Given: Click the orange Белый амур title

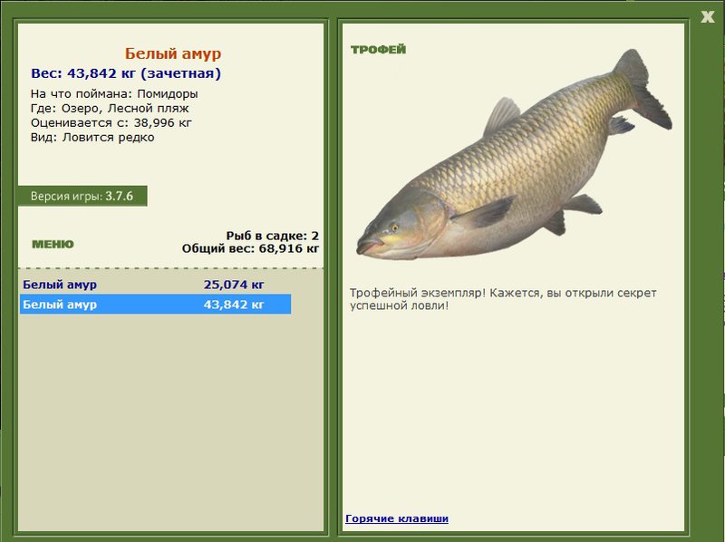Looking at the screenshot, I should click(172, 54).
